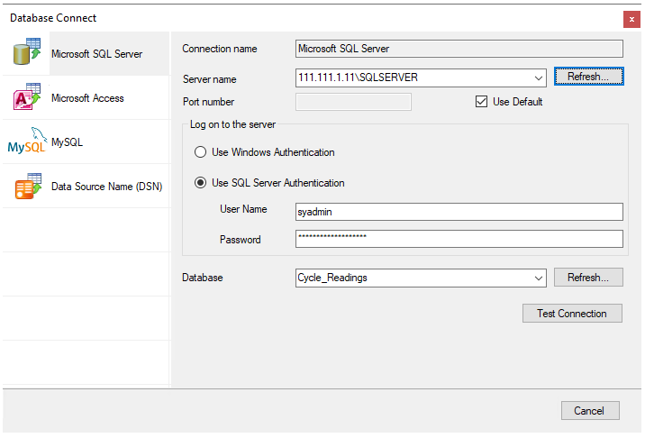The width and height of the screenshot is (645, 438).
Task: Focus the Connection name field
Action: coord(459,49)
